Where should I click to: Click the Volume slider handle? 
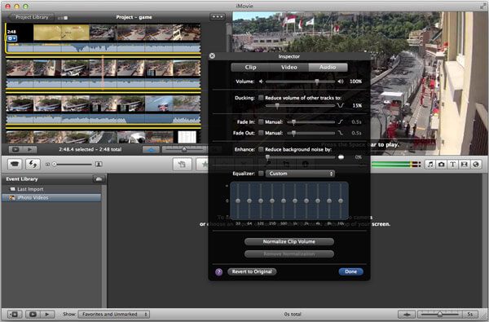click(x=317, y=82)
